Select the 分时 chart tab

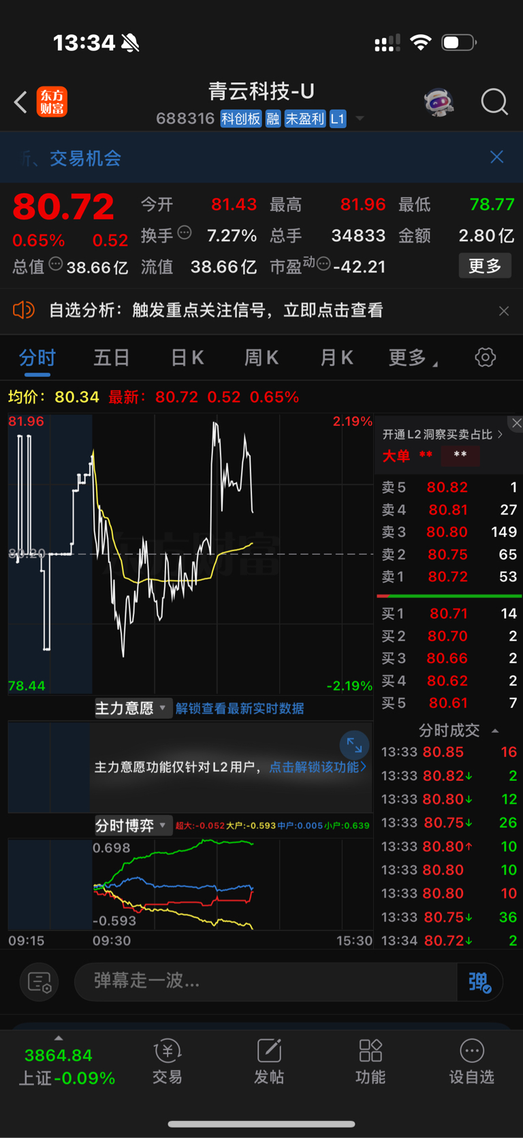click(37, 358)
